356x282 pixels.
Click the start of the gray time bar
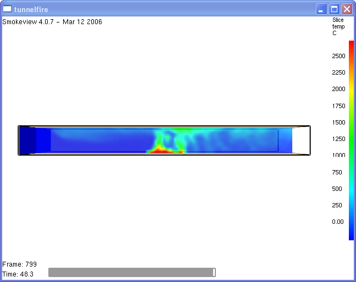tap(51, 273)
